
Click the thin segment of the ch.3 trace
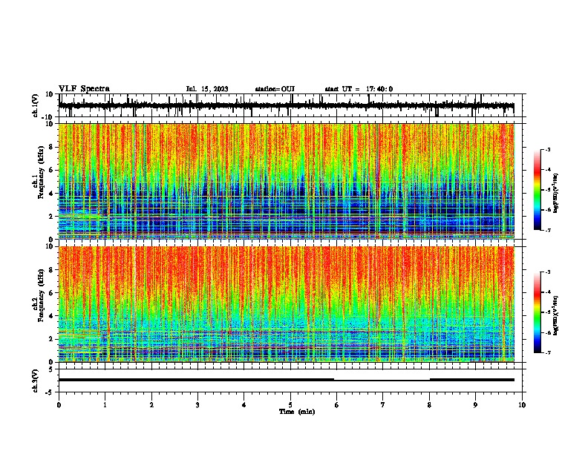click(382, 381)
